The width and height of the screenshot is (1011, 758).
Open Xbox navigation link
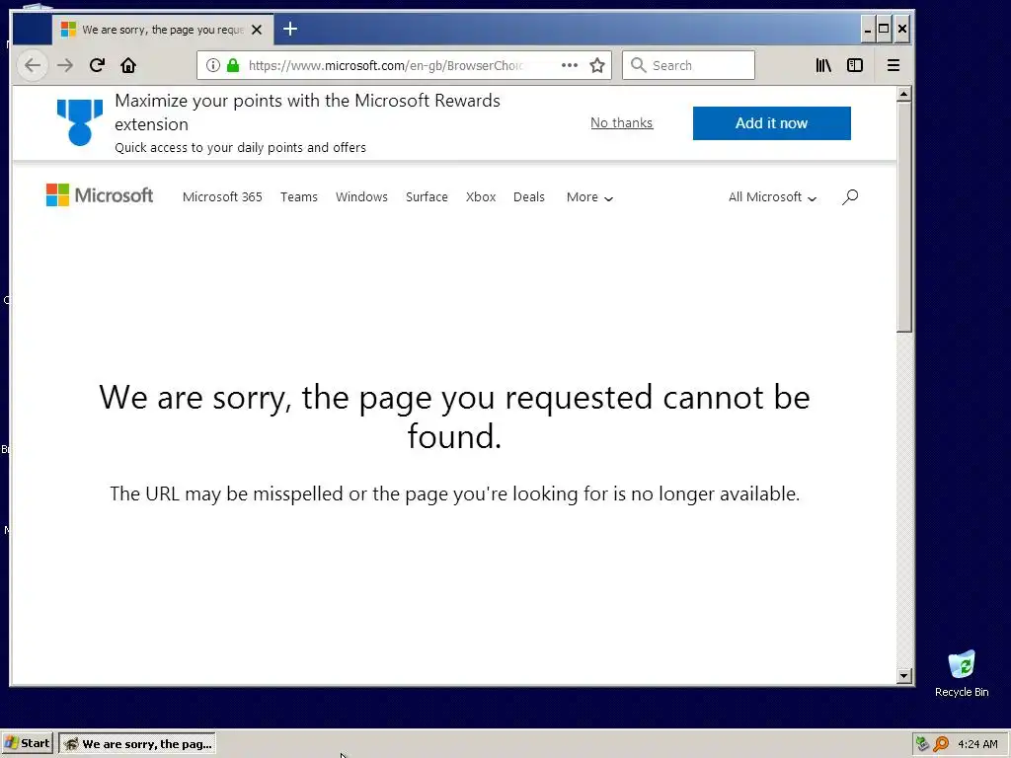(x=481, y=196)
